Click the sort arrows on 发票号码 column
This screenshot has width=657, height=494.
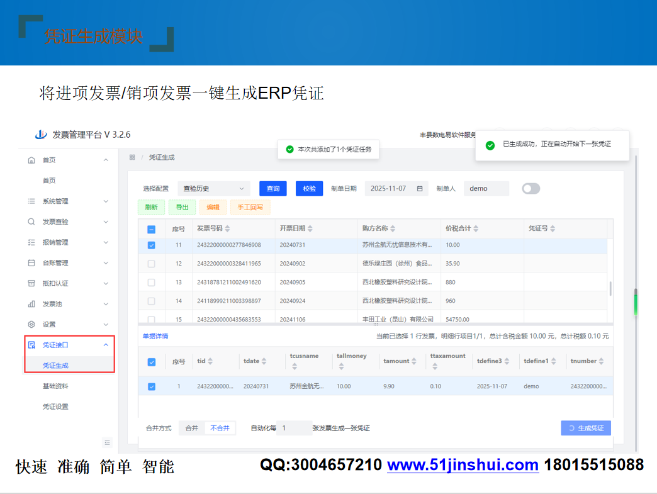coord(227,228)
